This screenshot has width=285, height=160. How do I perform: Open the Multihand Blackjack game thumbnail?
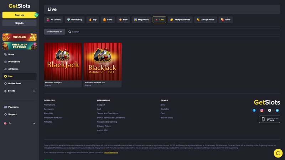(x=63, y=62)
